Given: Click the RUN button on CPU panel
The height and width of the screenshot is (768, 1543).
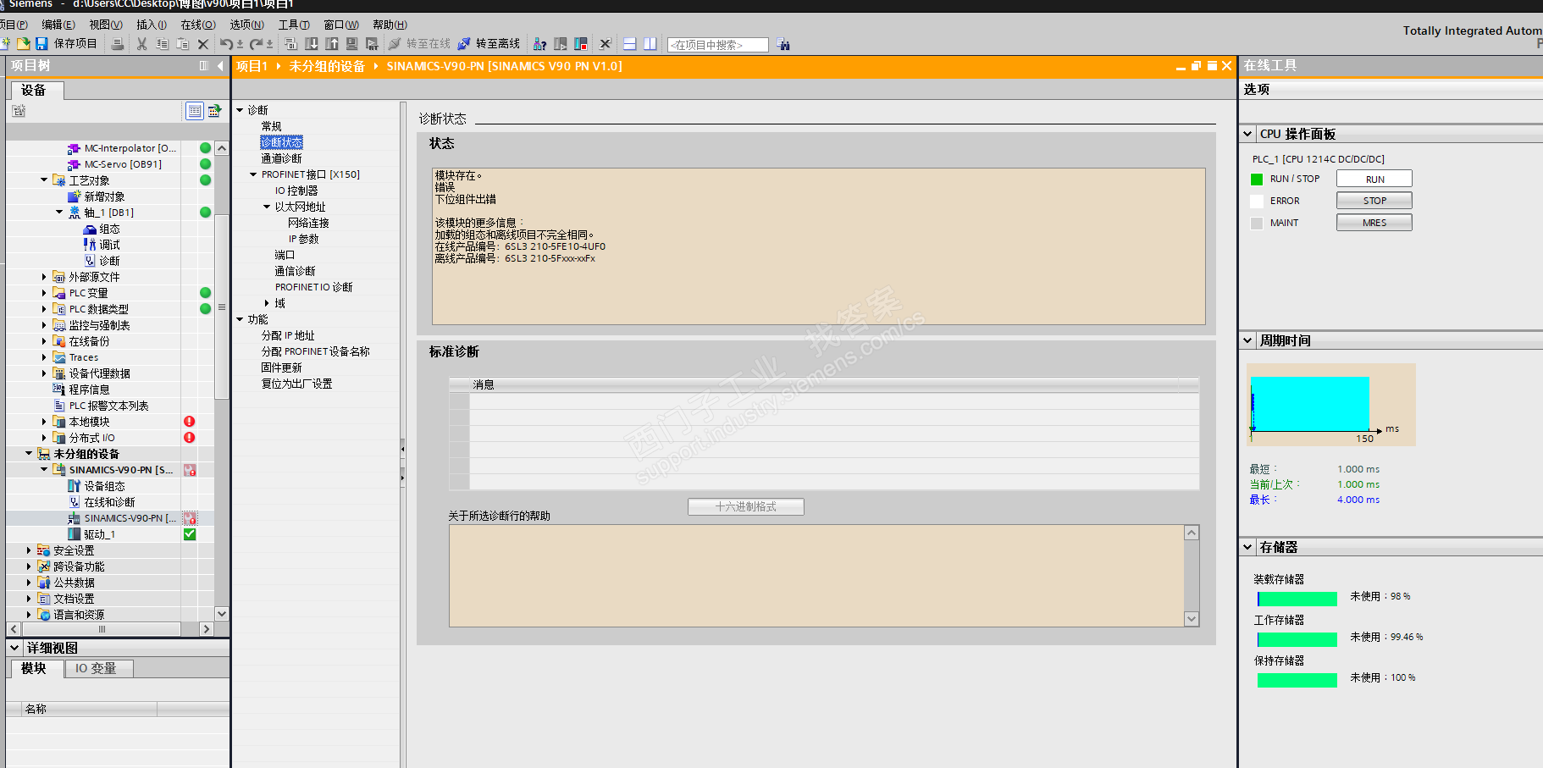Looking at the screenshot, I should 1374,179.
